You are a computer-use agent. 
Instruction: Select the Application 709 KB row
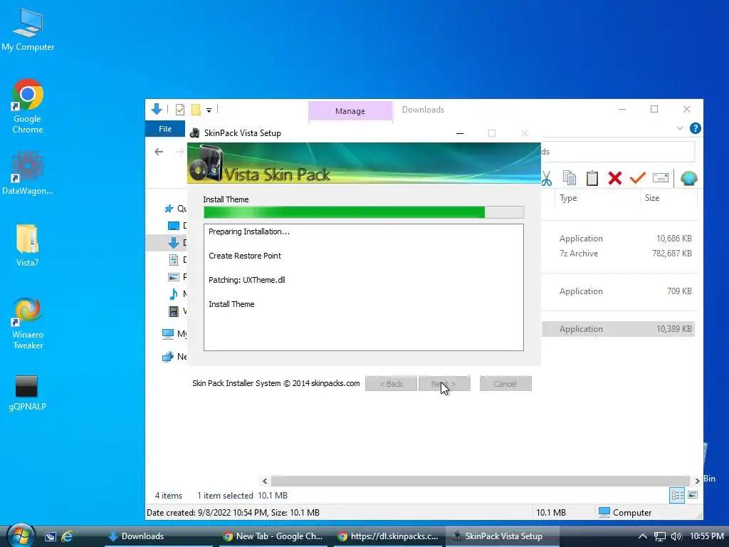619,291
